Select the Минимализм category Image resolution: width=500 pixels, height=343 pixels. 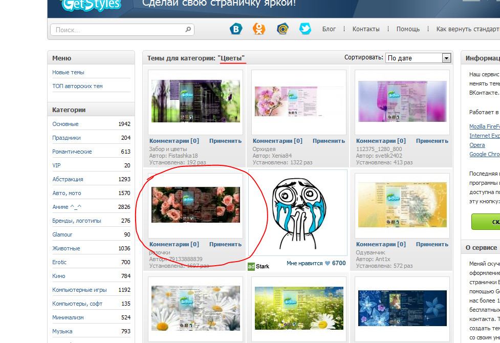(68, 317)
